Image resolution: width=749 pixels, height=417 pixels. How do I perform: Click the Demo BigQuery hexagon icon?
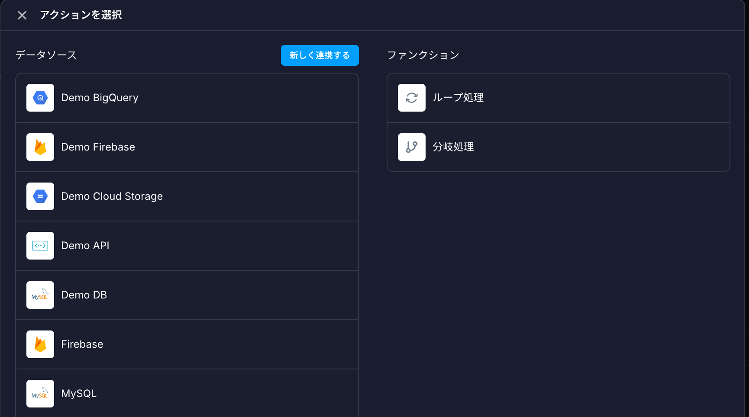40,98
